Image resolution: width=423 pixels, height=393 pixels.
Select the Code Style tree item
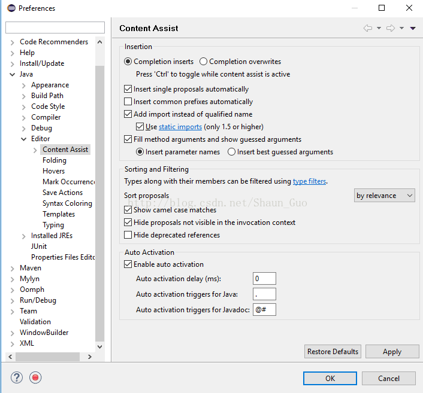(x=48, y=106)
